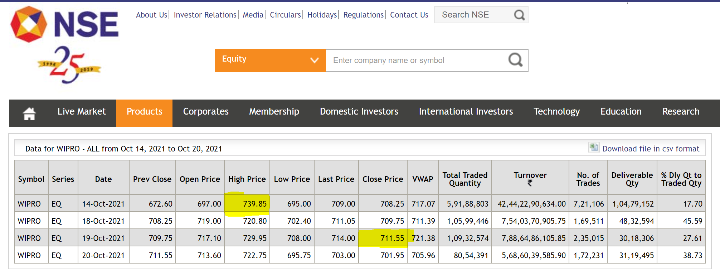Click the percentage value 45.59

(x=692, y=221)
